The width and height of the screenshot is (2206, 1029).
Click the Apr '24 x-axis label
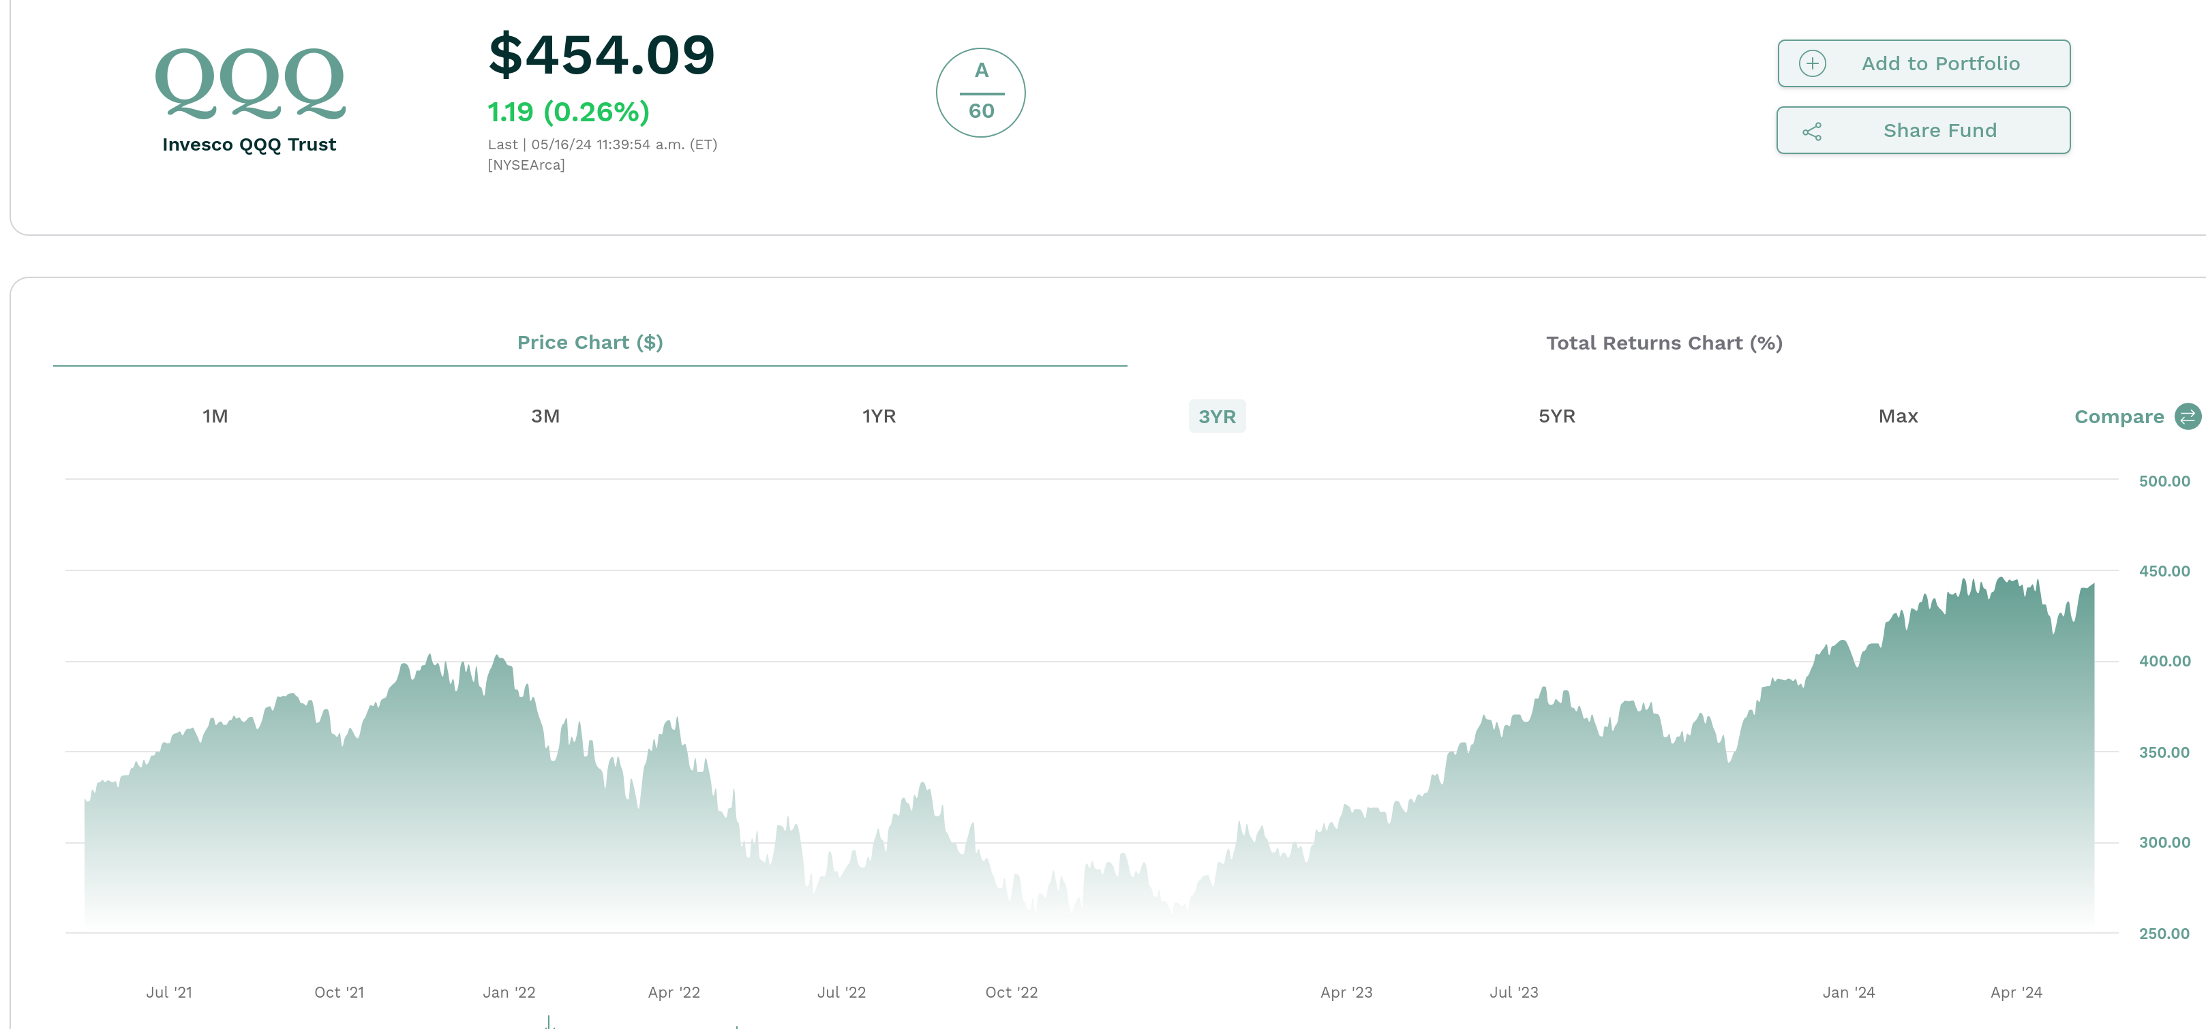2016,992
